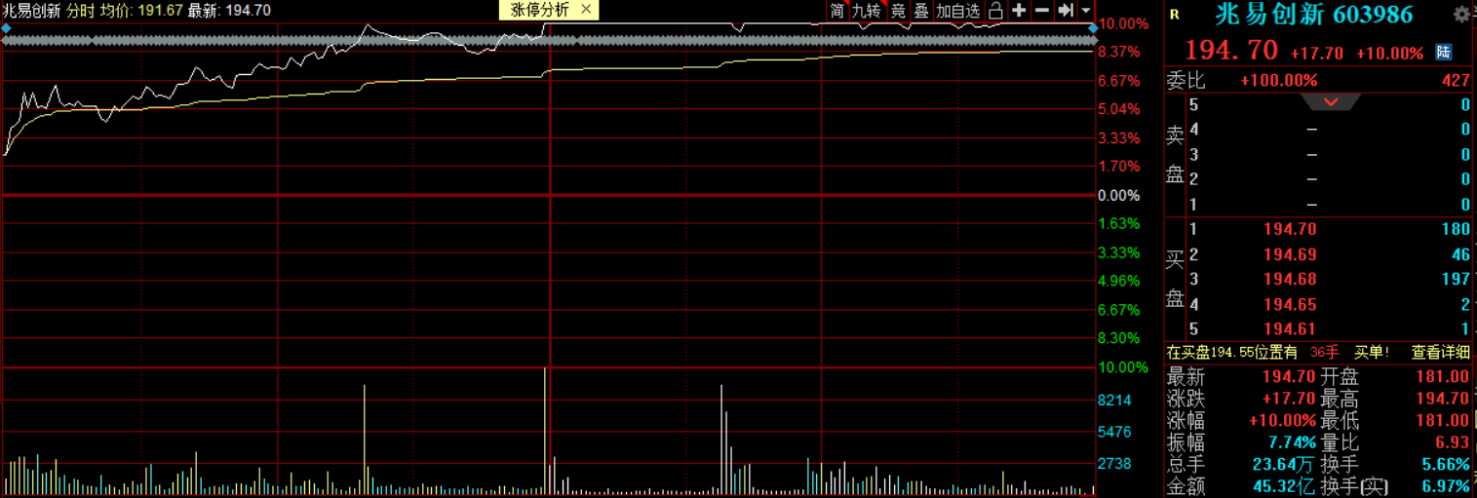Viewport: 1477px width, 498px height.
Task: Click buy level 3 price 194.68
Action: [x=1291, y=280]
